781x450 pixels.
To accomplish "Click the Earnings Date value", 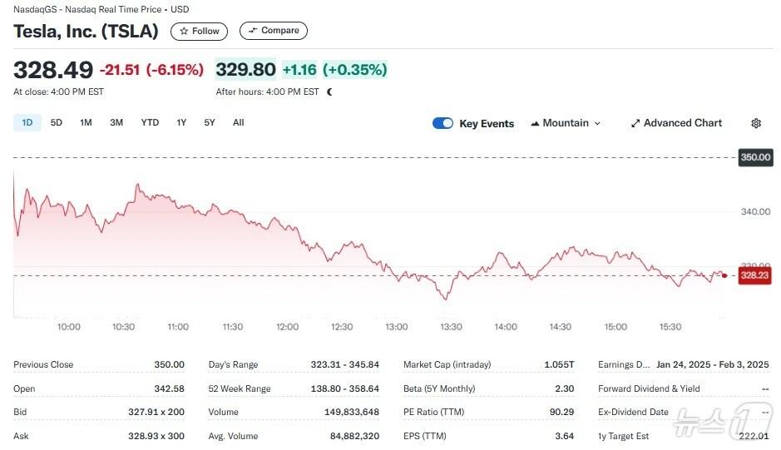I will 712,364.
